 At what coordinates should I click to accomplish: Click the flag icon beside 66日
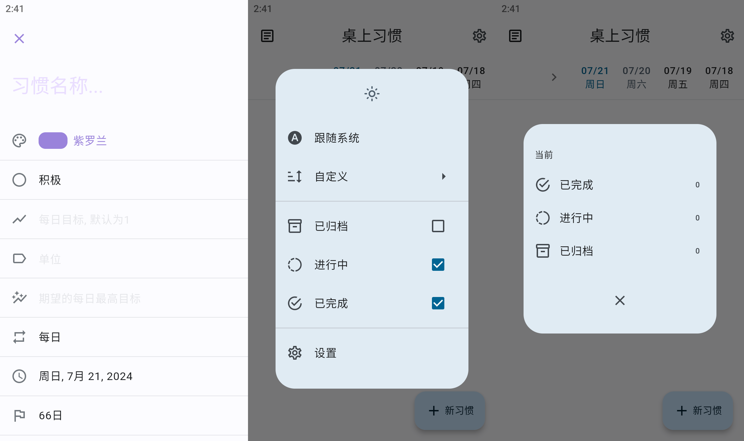click(x=19, y=416)
